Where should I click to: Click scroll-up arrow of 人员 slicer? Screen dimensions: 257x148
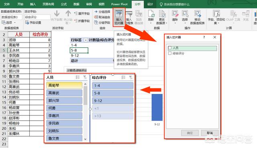[85, 84]
